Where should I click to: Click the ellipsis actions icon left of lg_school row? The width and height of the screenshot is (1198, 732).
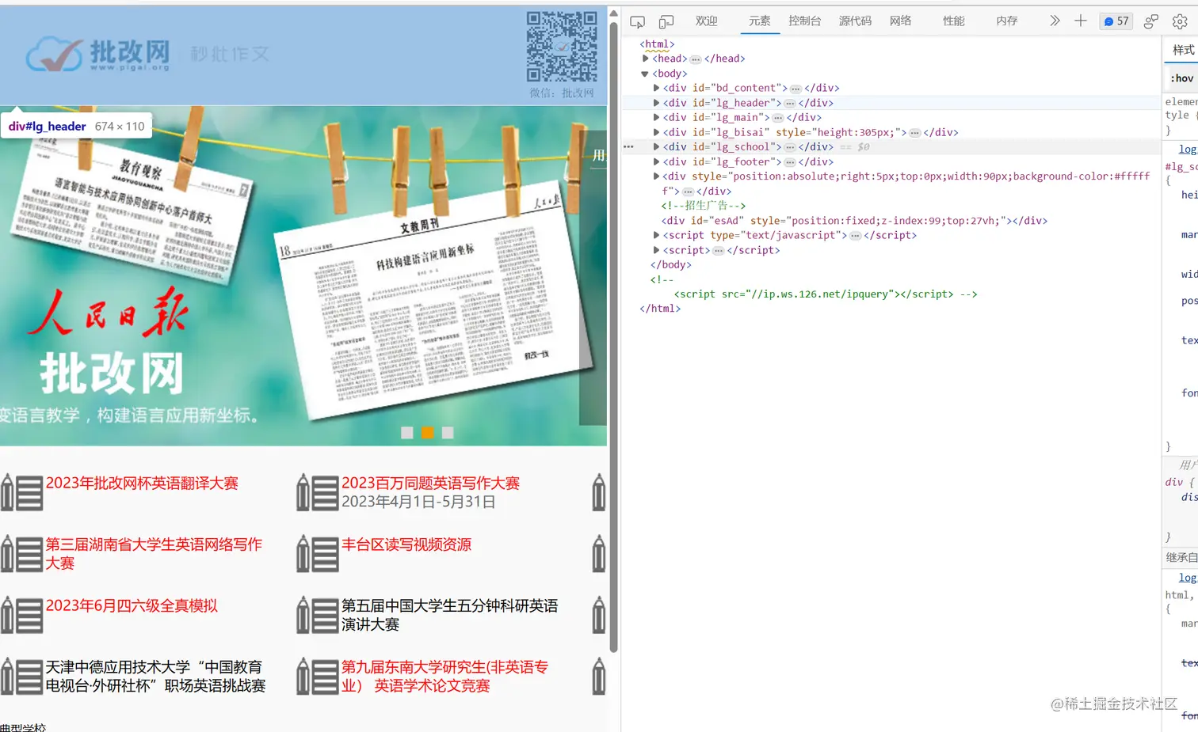click(628, 147)
